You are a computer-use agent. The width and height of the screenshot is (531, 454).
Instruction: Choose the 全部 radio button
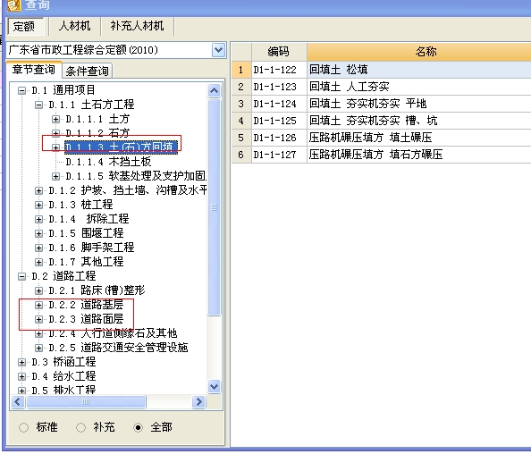pyautogui.click(x=139, y=427)
